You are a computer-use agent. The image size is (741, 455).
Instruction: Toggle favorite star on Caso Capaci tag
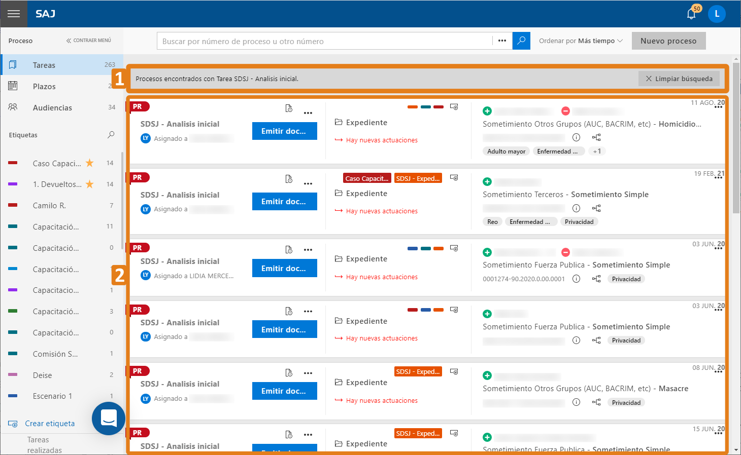tap(89, 163)
